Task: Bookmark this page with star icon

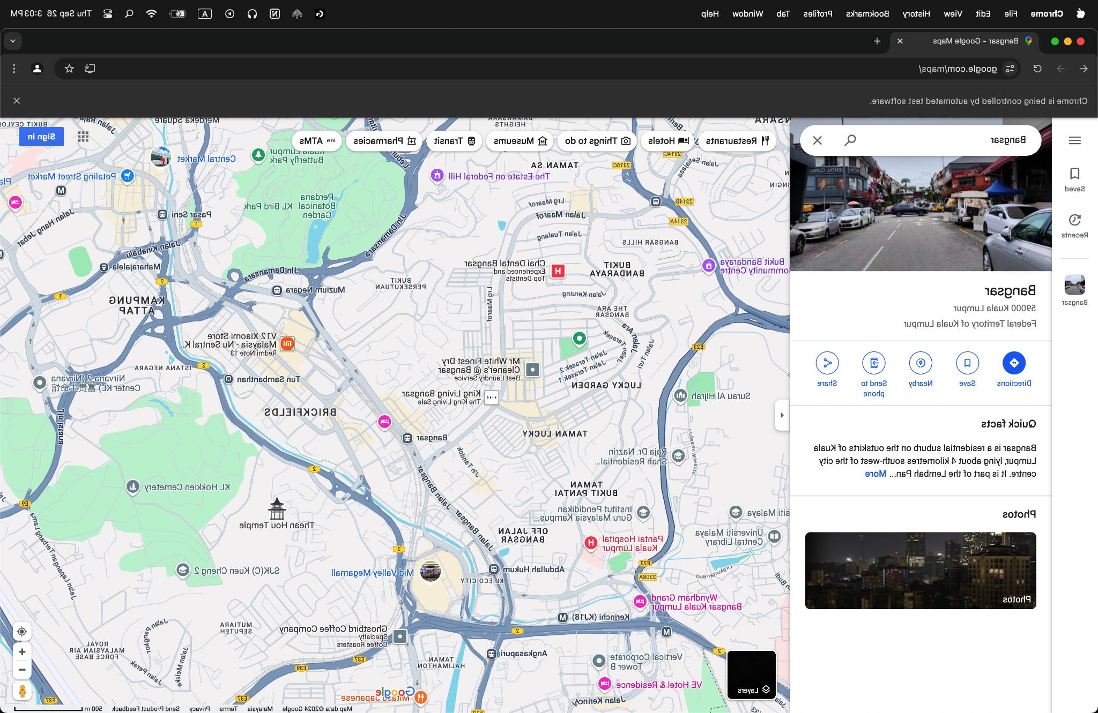Action: 69,69
